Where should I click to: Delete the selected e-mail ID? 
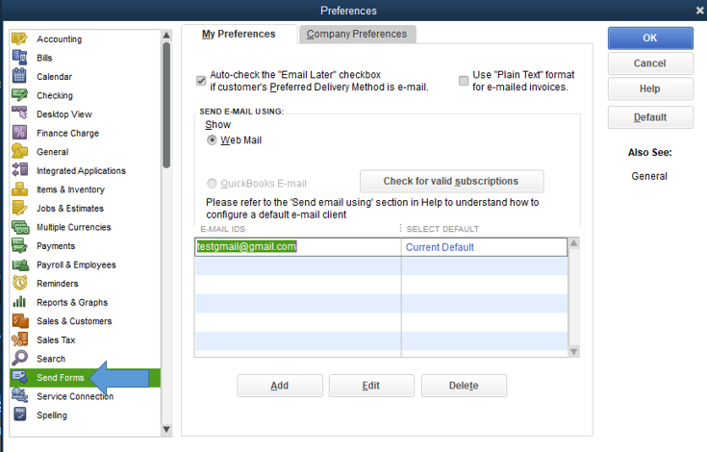click(464, 386)
